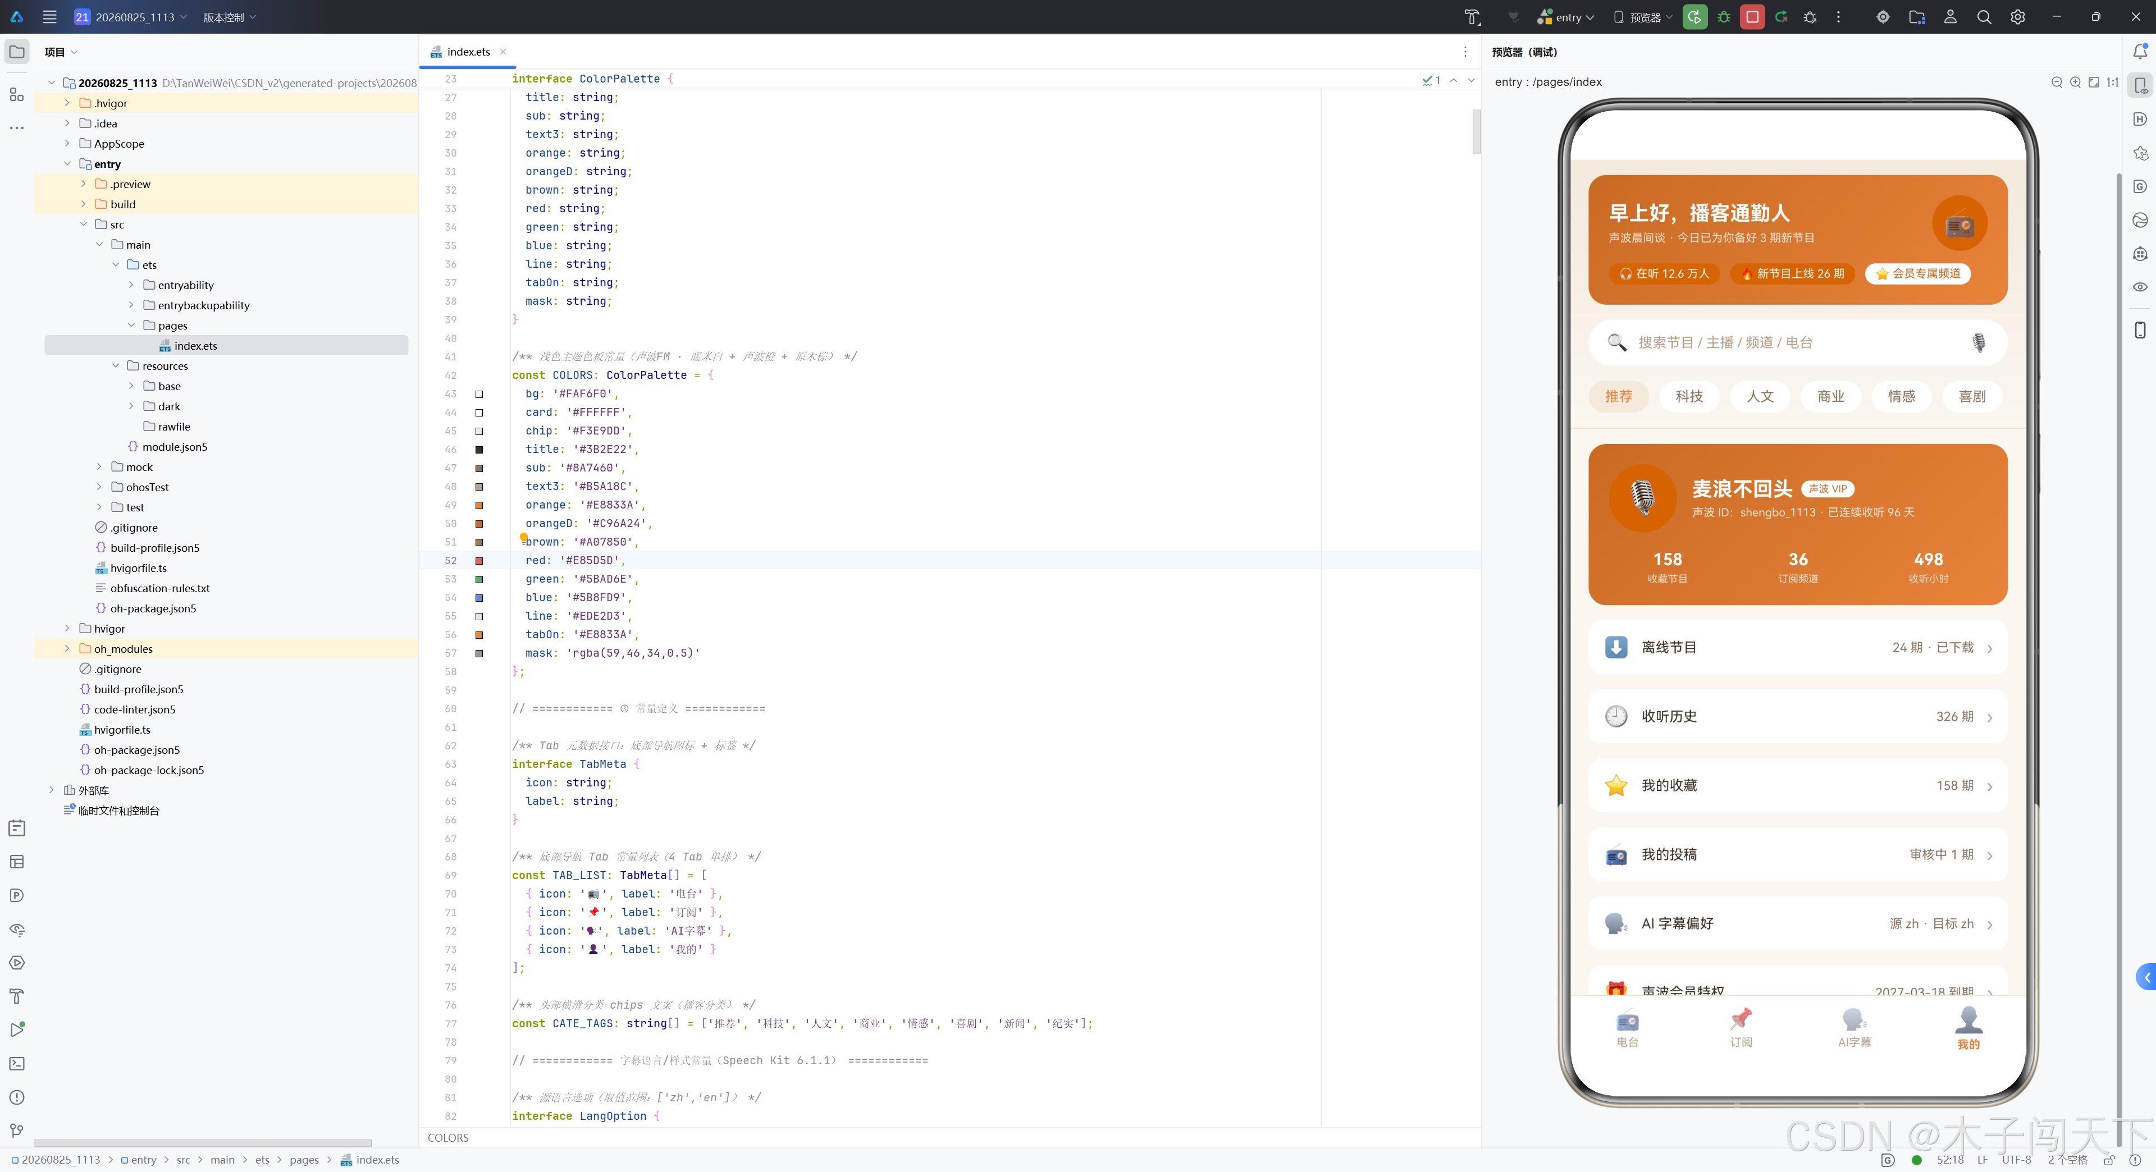
Task: Toggle read-only lock in status bar
Action: point(2108,1160)
